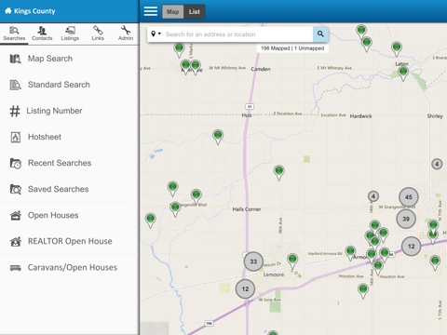Click the Listing Number hash icon
447x335 pixels.
click(x=15, y=111)
